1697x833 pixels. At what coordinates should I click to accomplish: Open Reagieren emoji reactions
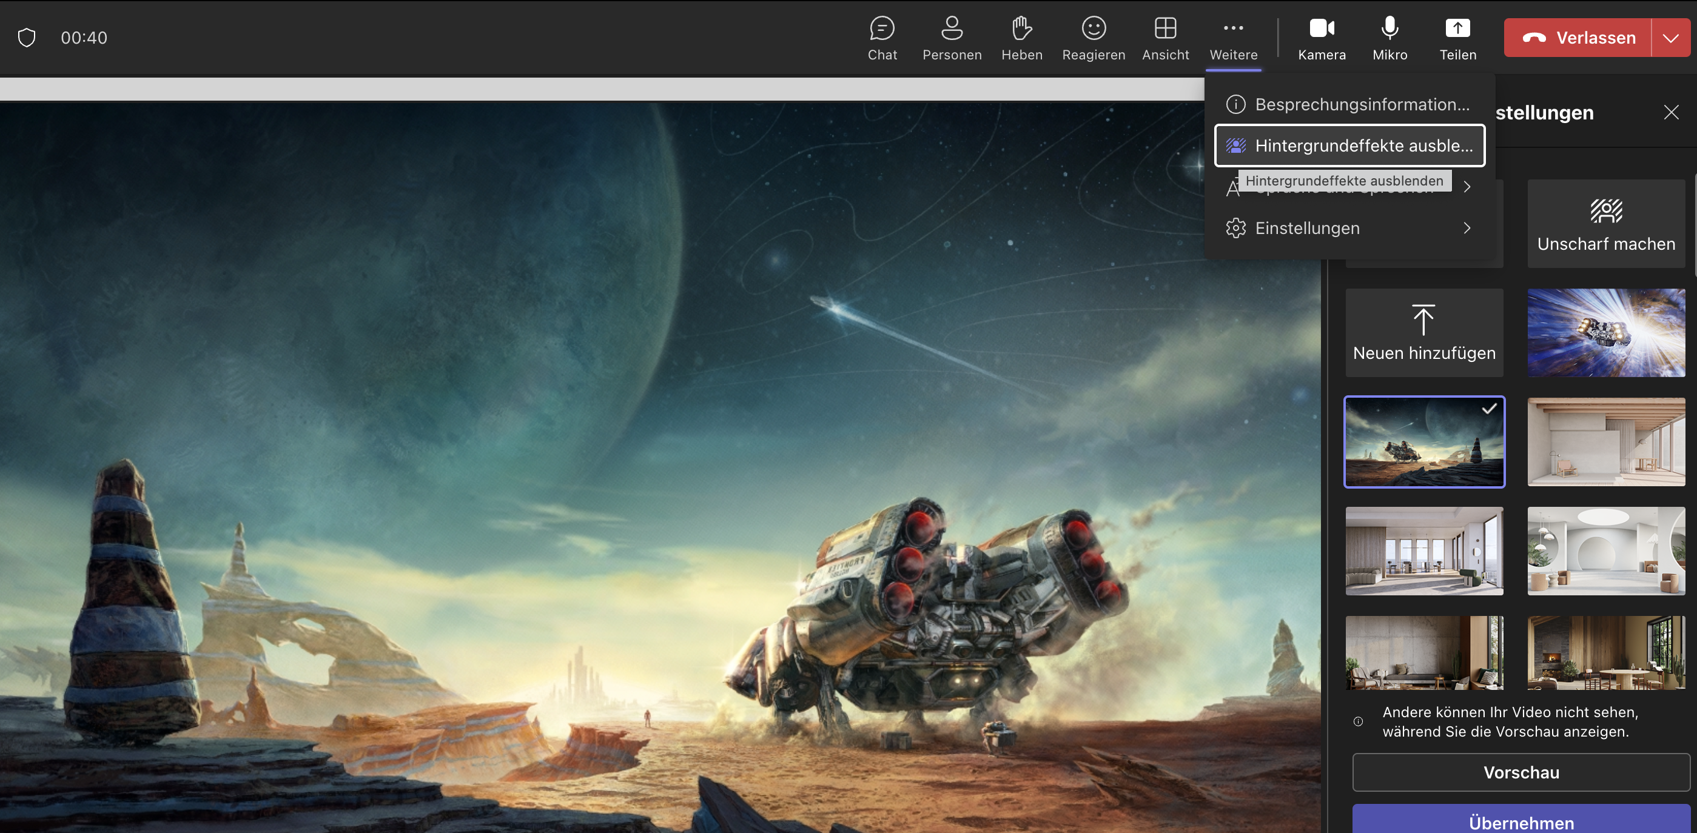[x=1093, y=38]
